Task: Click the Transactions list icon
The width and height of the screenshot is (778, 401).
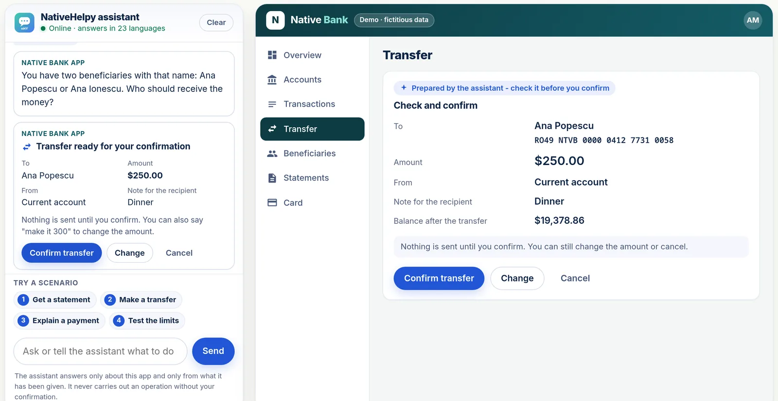Action: 272,104
